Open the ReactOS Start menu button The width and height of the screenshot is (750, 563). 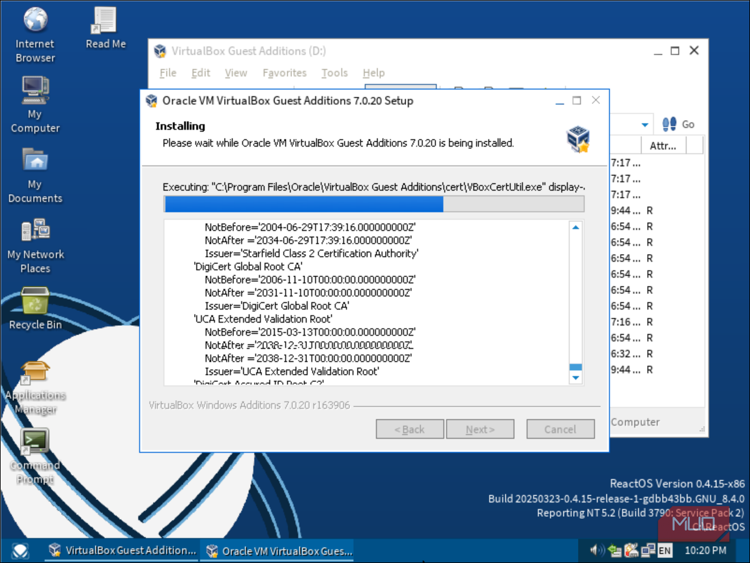tap(20, 551)
